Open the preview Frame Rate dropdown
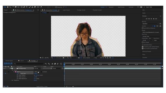This screenshot has height=93, width=166. tap(145, 40)
